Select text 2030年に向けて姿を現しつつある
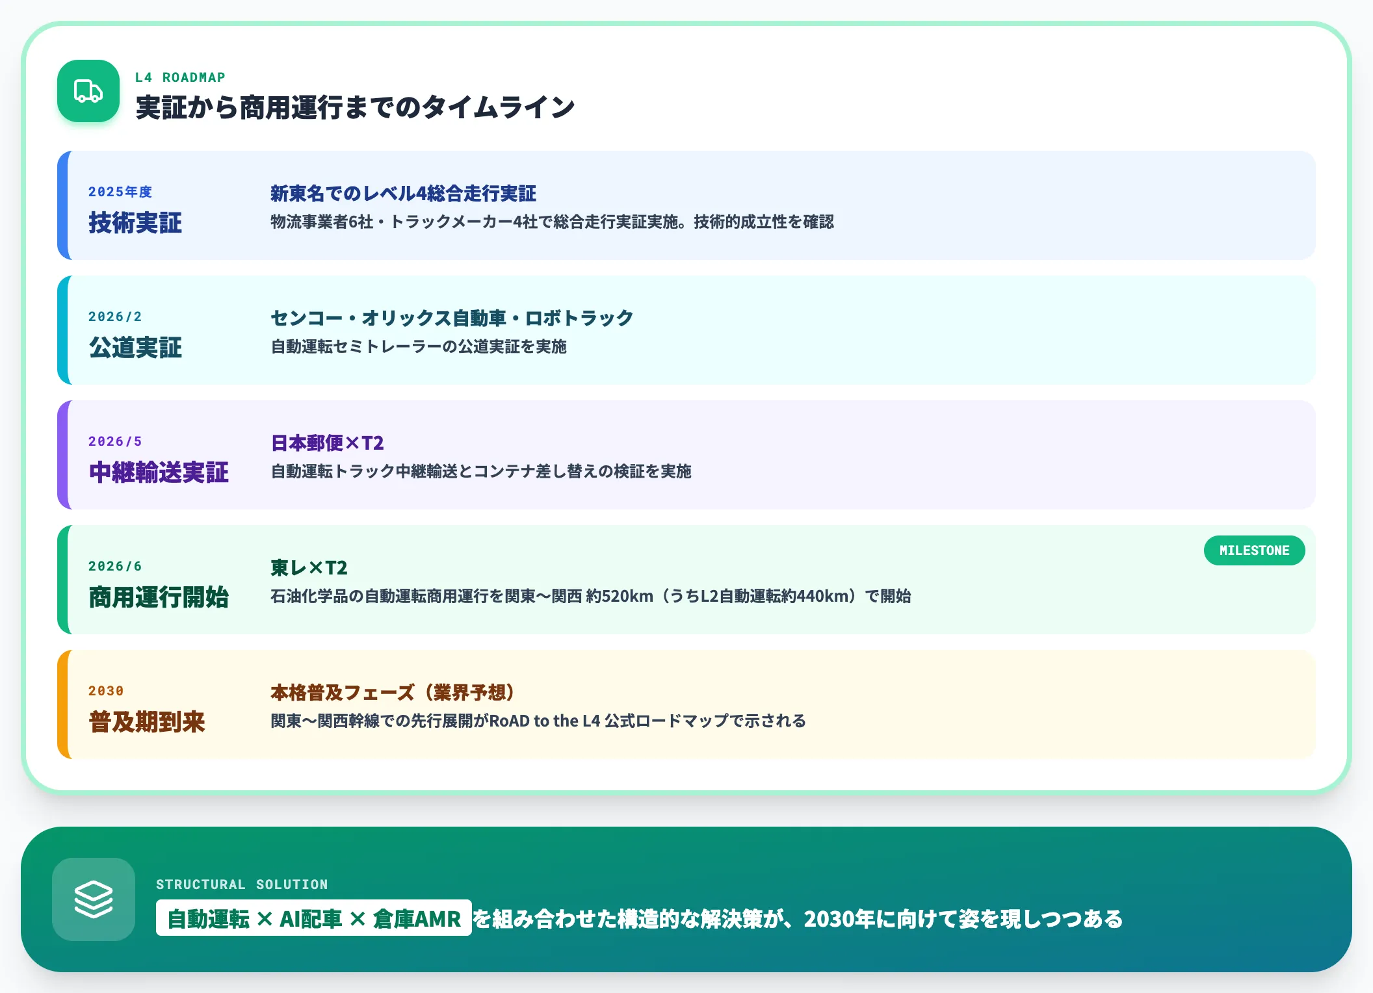 click(x=963, y=918)
